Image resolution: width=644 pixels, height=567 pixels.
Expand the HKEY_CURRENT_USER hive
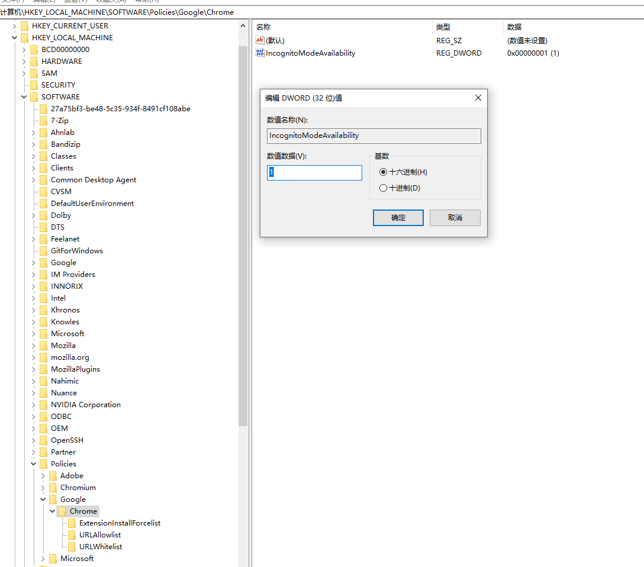(x=14, y=26)
